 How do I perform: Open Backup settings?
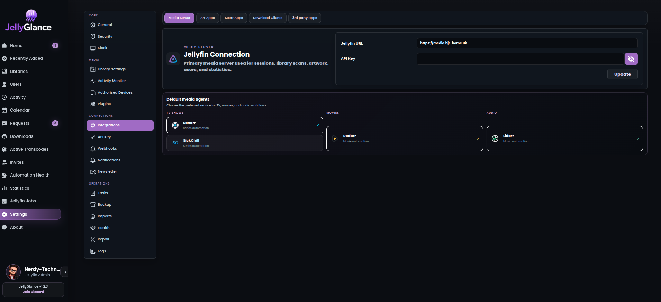120,205
